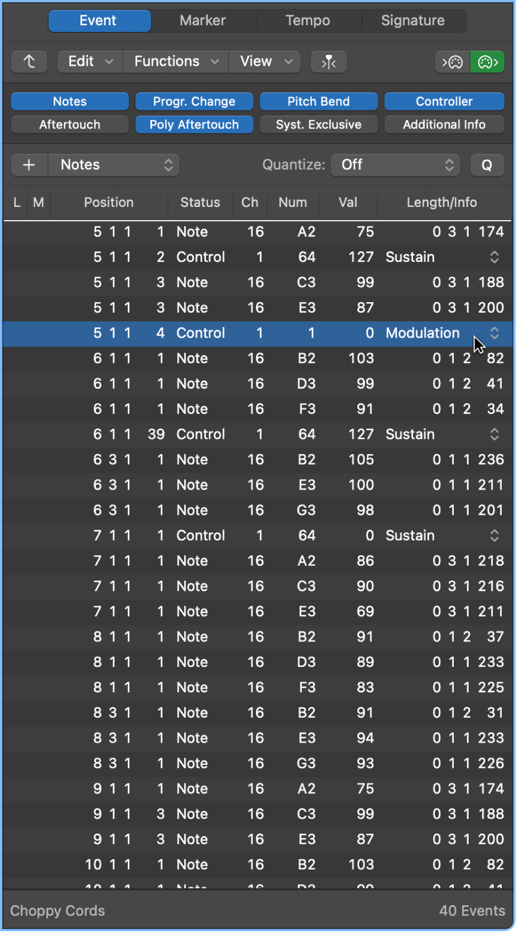Open the Quantize setting dropdown showing Off
This screenshot has height=933, width=516.
pos(395,165)
